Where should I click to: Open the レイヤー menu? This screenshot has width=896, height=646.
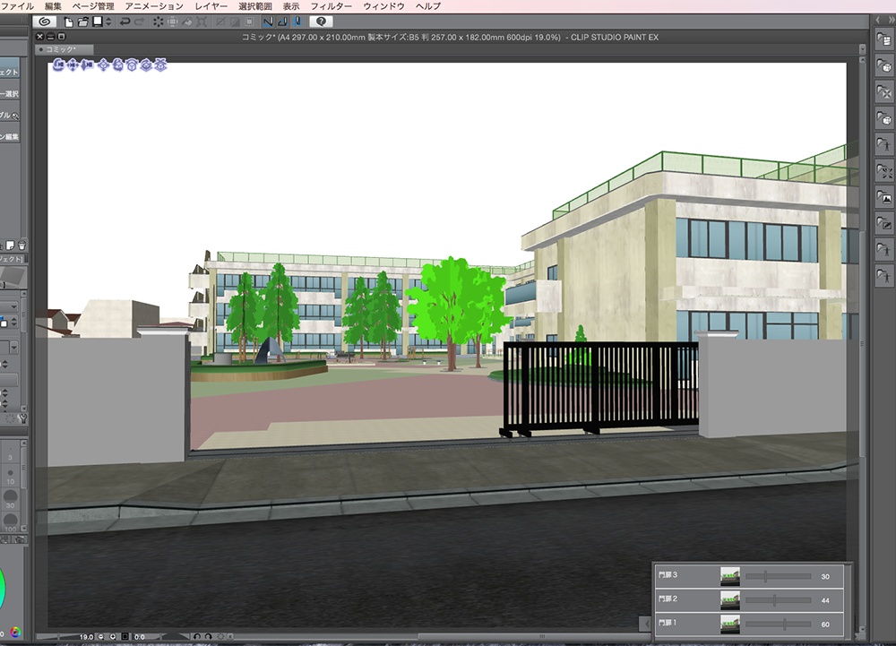pos(211,6)
